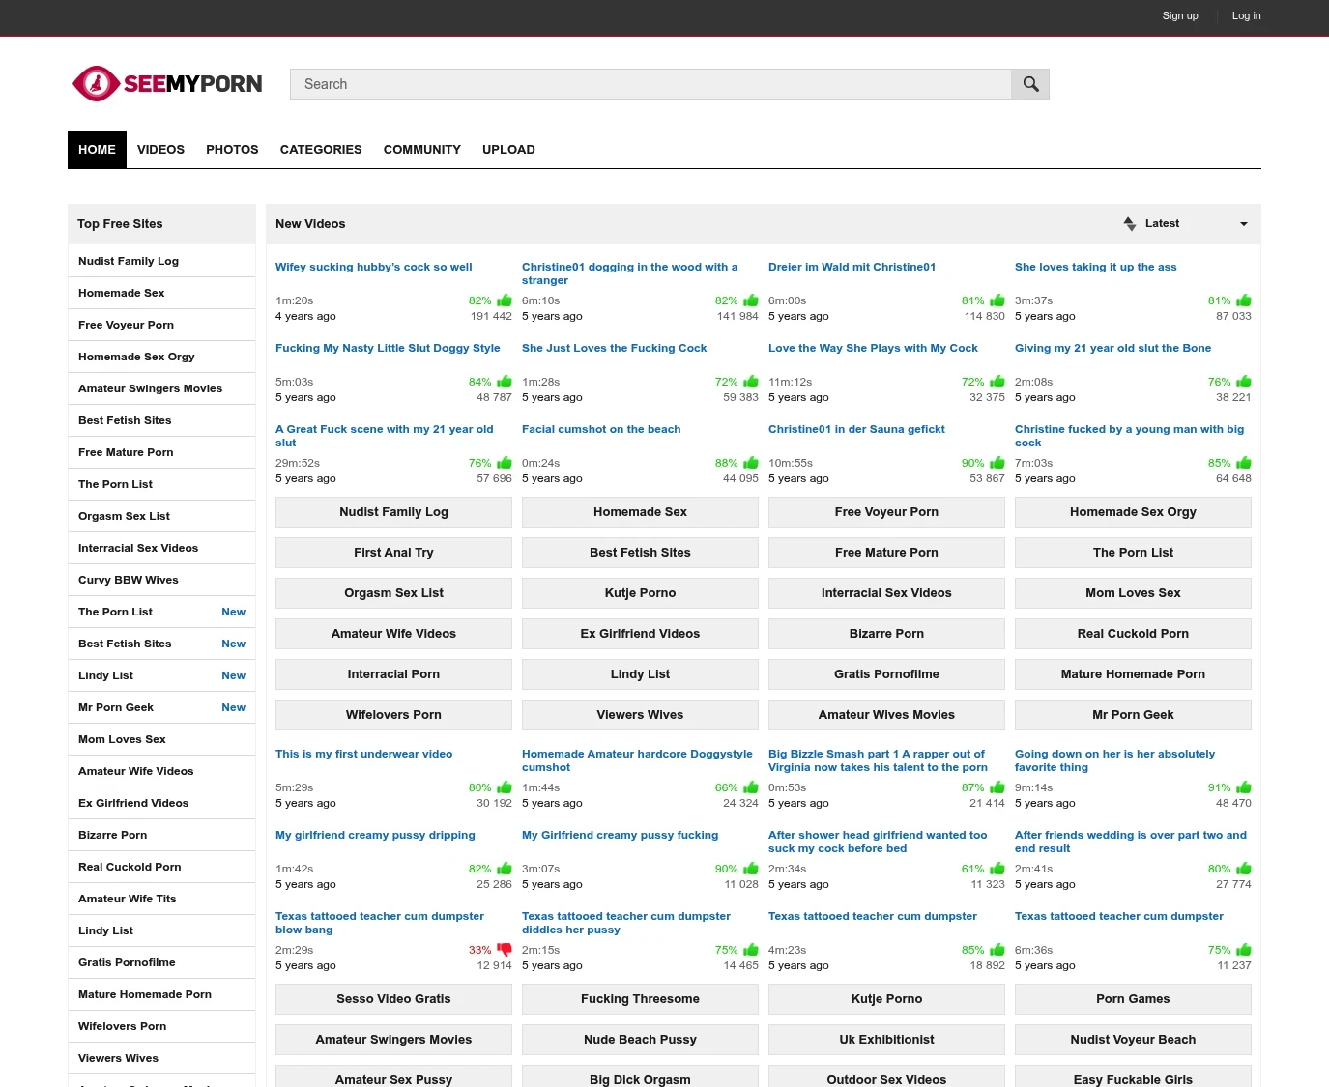The image size is (1329, 1087).
Task: Open the VIDEOS menu item
Action: (160, 150)
